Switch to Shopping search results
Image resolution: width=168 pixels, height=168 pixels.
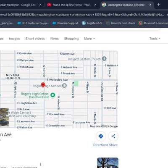tap(71, 39)
